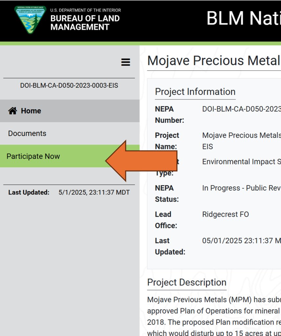Image resolution: width=281 pixels, height=336 pixels.
Task: Click the BLM National header title
Action: click(x=244, y=18)
